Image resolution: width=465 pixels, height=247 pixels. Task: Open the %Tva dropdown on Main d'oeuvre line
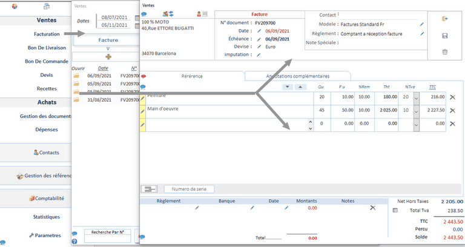tap(417, 111)
